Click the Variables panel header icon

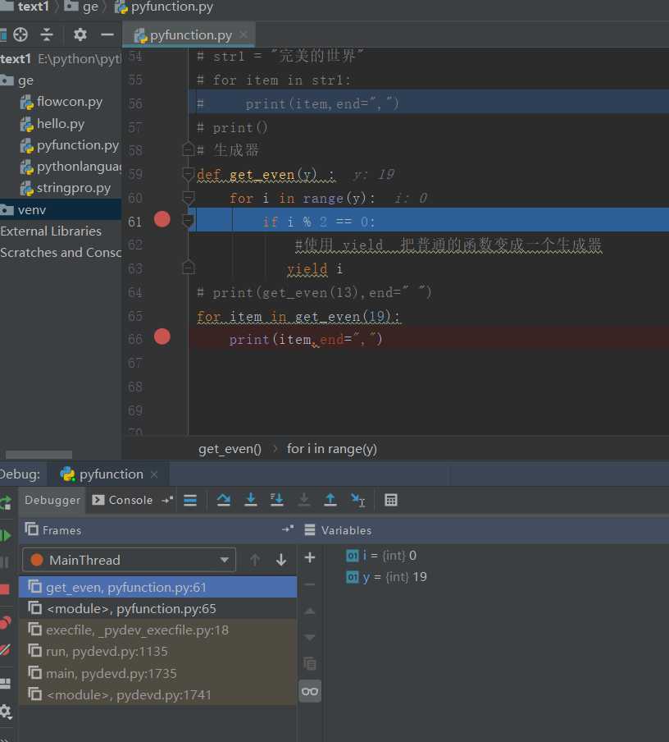tap(310, 530)
